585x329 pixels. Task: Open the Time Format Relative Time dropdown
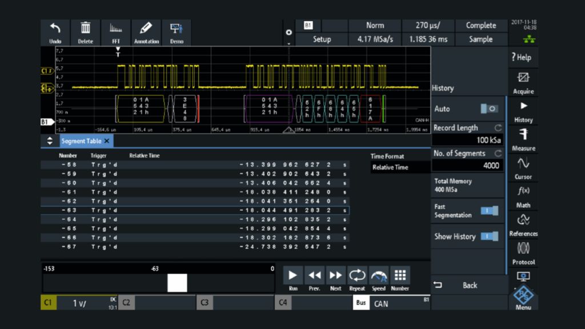click(400, 167)
